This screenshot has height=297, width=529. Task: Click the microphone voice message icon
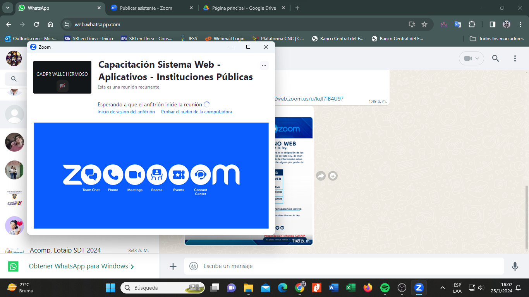(x=515, y=266)
